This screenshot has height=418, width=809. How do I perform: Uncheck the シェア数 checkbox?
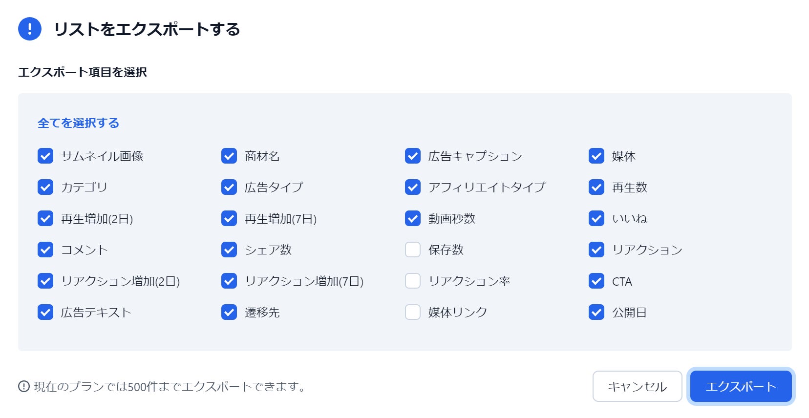229,250
